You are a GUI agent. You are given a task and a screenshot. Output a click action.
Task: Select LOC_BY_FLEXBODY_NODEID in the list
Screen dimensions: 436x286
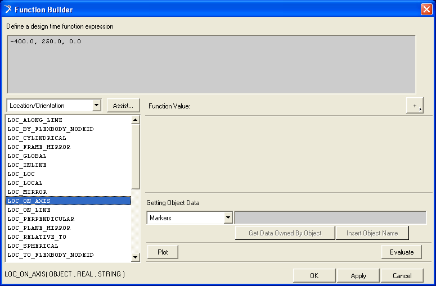coord(68,129)
